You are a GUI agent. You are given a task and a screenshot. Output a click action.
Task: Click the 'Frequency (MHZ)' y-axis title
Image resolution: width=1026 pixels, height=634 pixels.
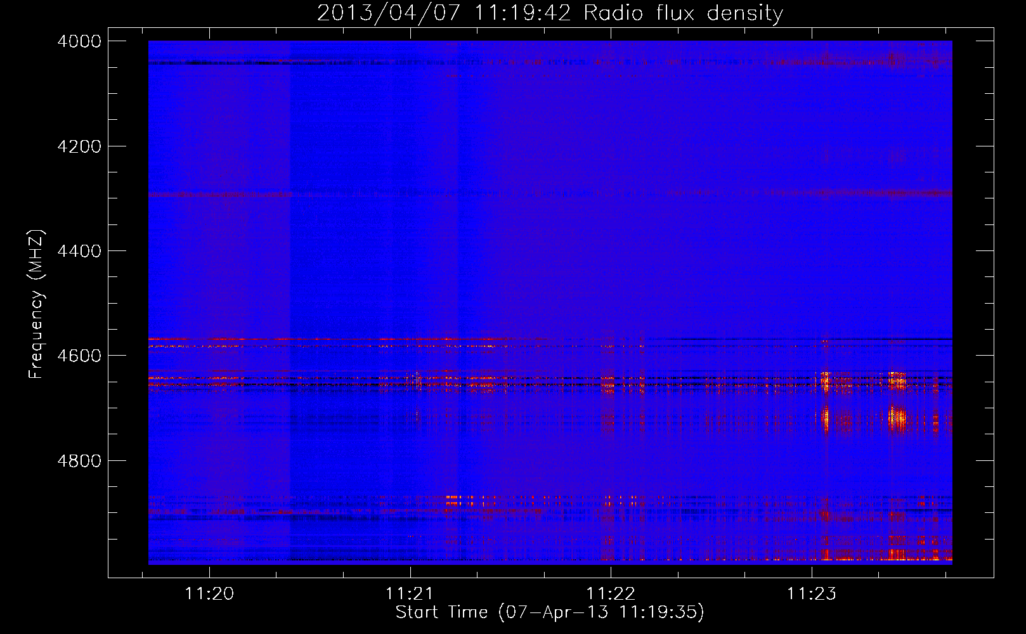click(x=37, y=304)
